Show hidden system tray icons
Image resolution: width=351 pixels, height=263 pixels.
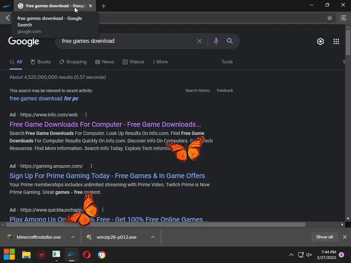coord(291,255)
